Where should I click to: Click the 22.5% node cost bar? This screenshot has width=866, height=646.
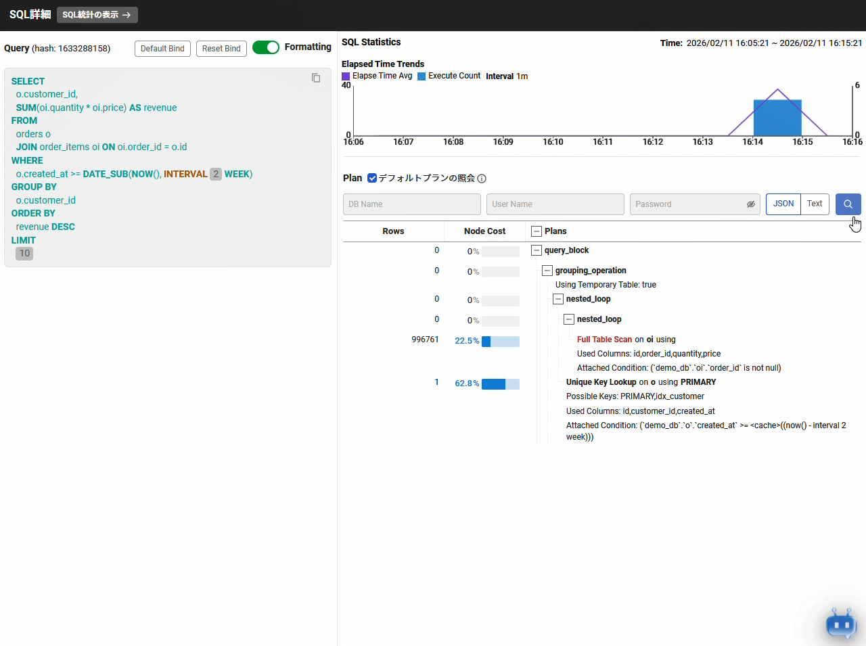tap(501, 342)
